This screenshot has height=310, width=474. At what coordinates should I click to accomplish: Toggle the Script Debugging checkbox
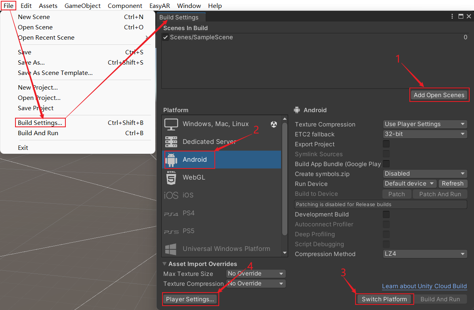tap(386, 244)
